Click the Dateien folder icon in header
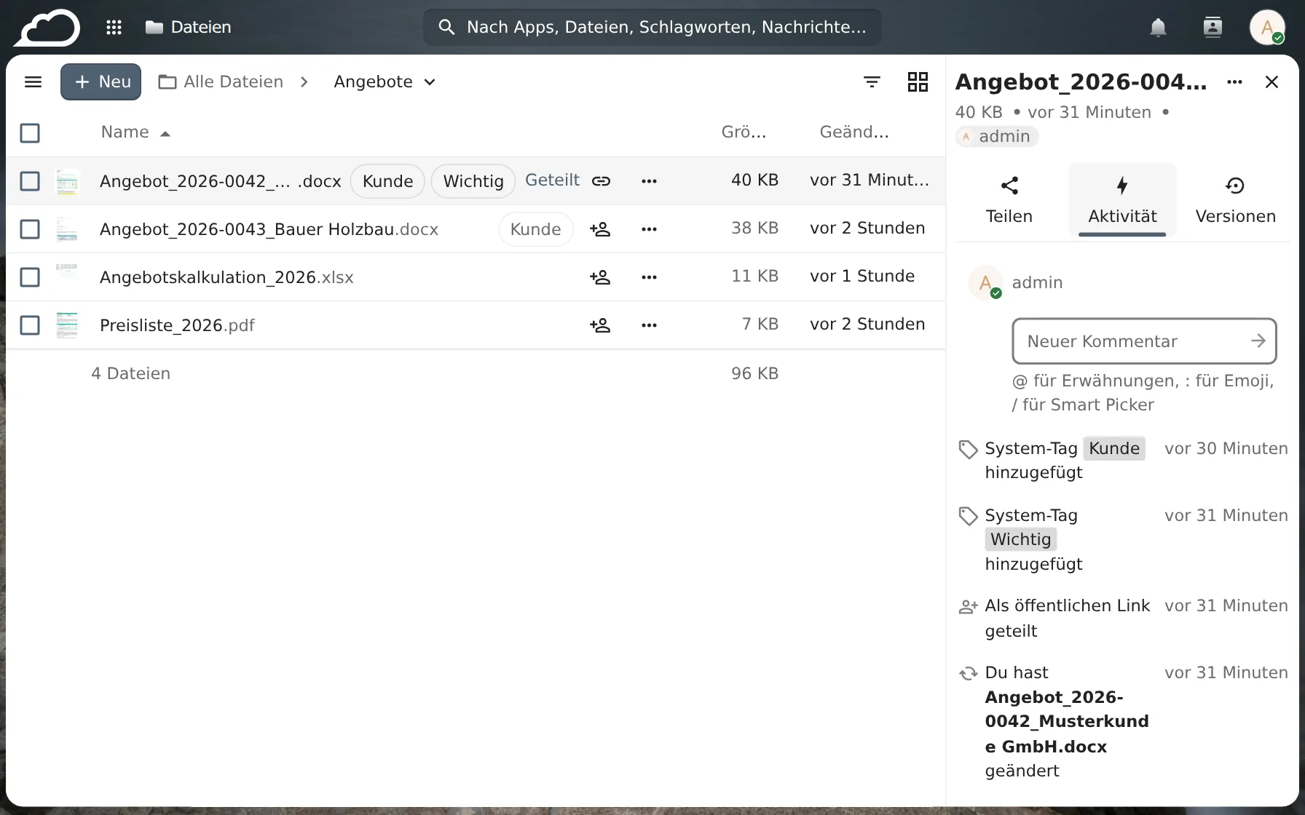The image size is (1305, 815). 154,28
